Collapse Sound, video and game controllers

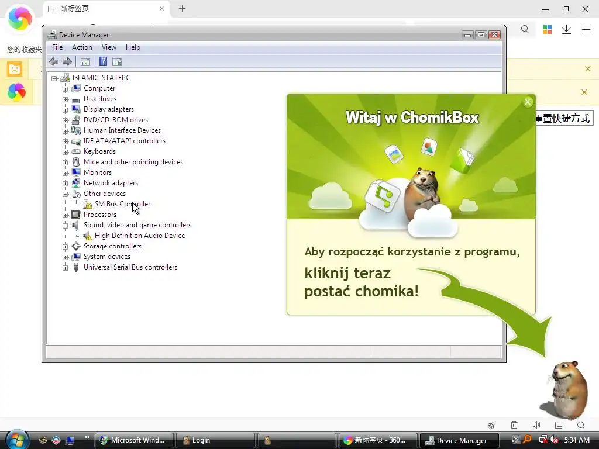point(66,226)
